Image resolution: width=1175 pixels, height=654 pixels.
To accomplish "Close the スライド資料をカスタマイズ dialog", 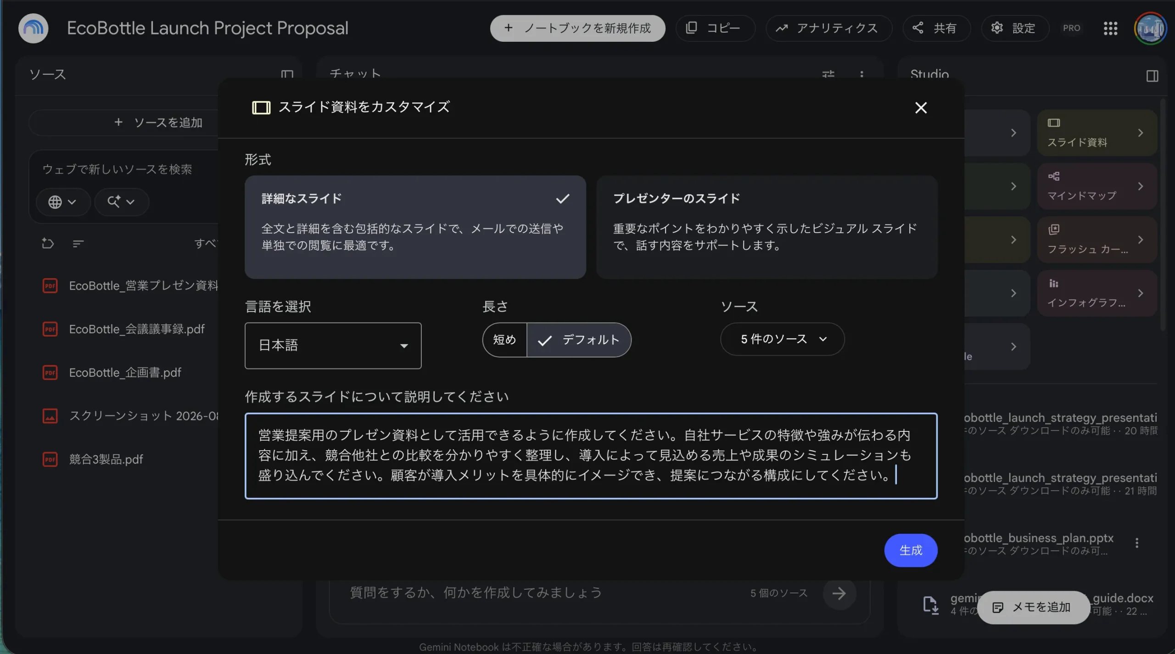I will click(x=921, y=108).
